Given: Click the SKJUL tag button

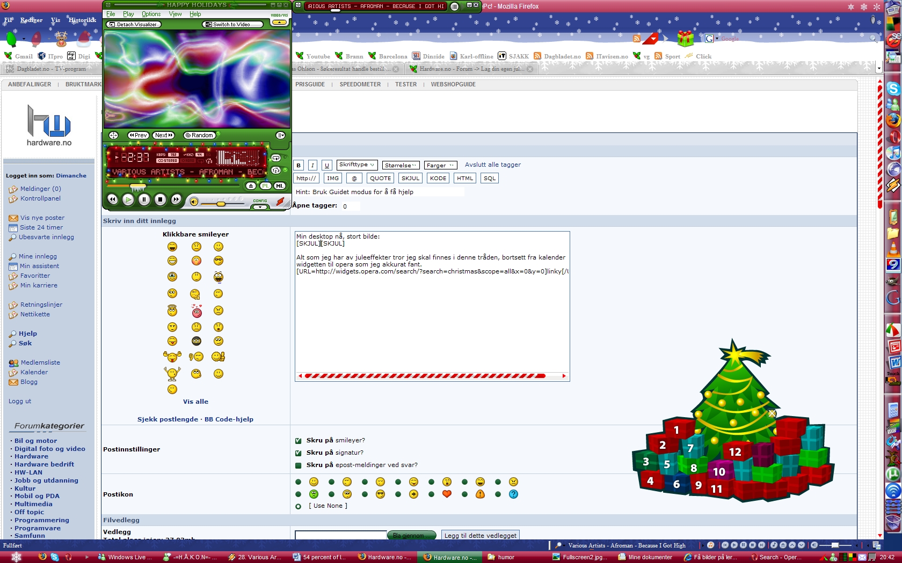Looking at the screenshot, I should point(410,178).
